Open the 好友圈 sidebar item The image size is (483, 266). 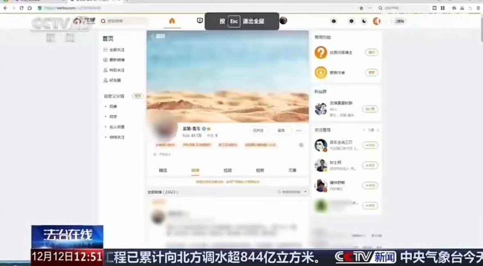[105, 80]
